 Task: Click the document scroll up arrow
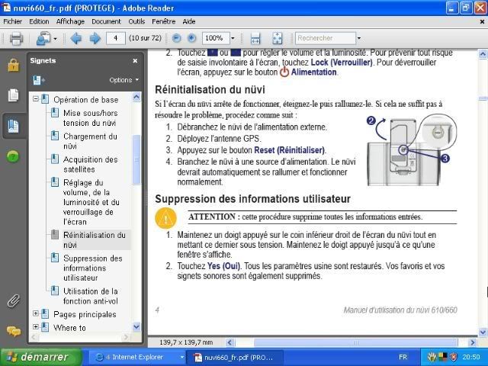pos(483,54)
